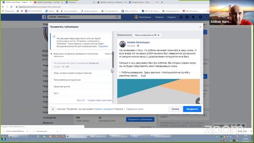
Task: Click Создать новую аудиторию link
Action: point(100,100)
